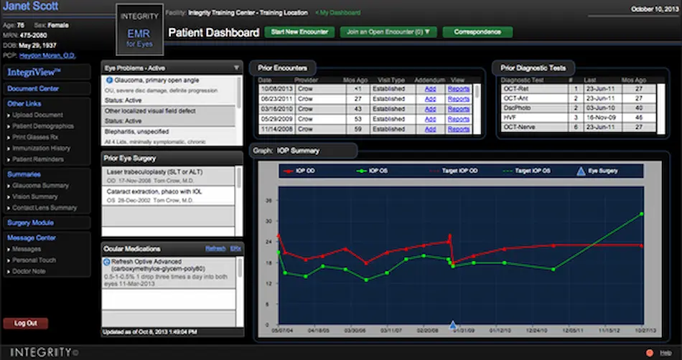682x360 pixels.
Task: Select Cataract extraction, phaco with IOL
Action: (x=168, y=196)
